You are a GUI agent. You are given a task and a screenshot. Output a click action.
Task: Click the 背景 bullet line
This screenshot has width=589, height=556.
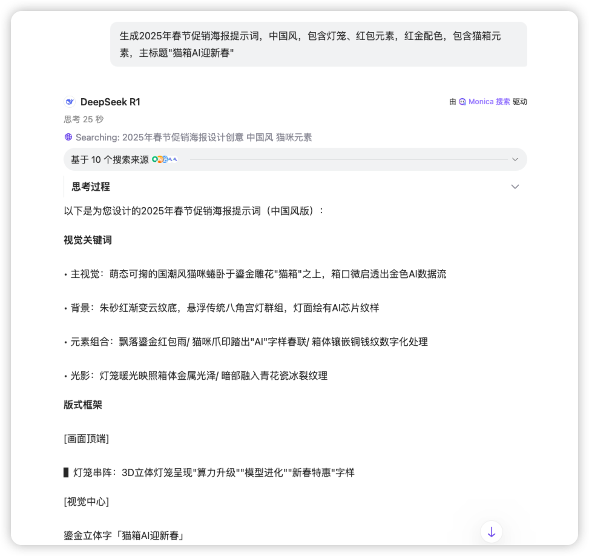pyautogui.click(x=222, y=308)
